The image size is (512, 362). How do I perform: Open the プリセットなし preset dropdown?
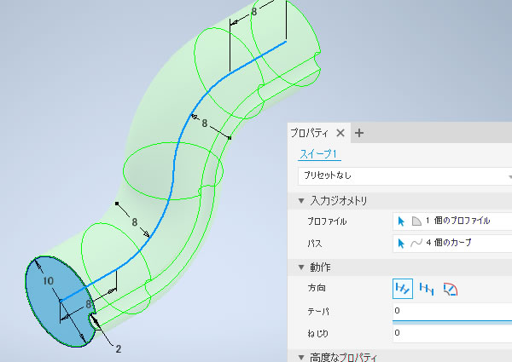(404, 176)
